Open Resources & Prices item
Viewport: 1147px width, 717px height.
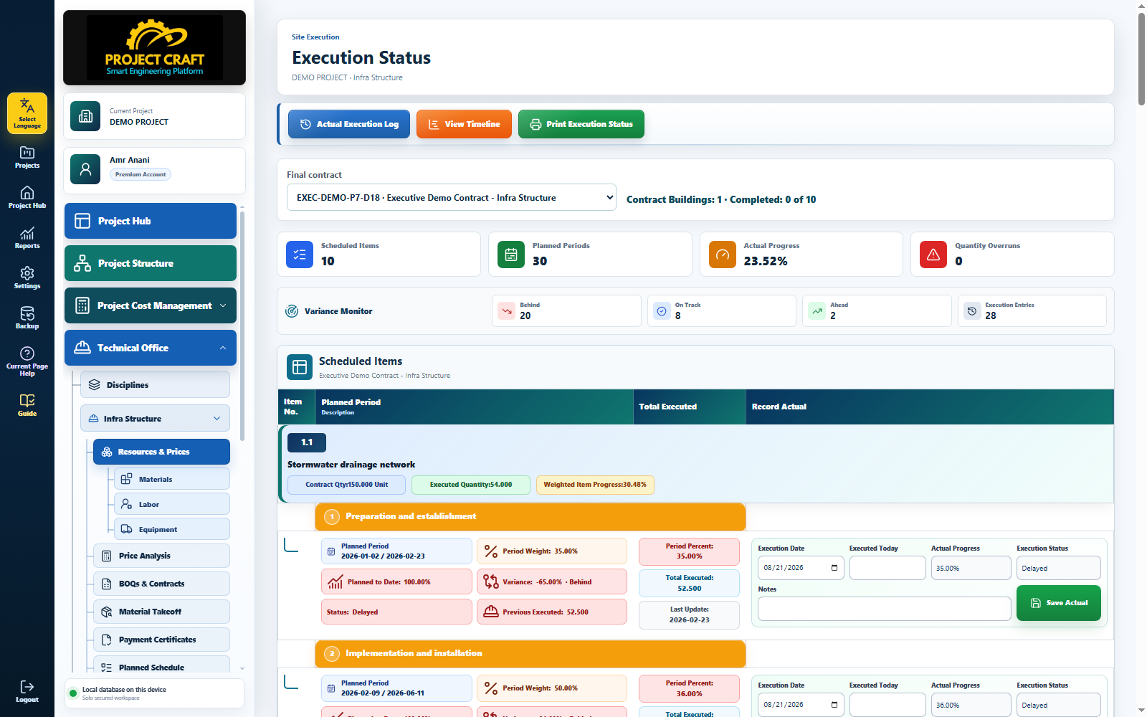[x=161, y=452]
